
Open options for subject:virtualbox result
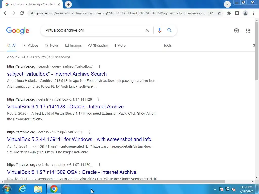pos(99,66)
